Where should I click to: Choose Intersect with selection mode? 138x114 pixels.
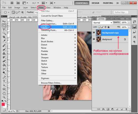22,12
